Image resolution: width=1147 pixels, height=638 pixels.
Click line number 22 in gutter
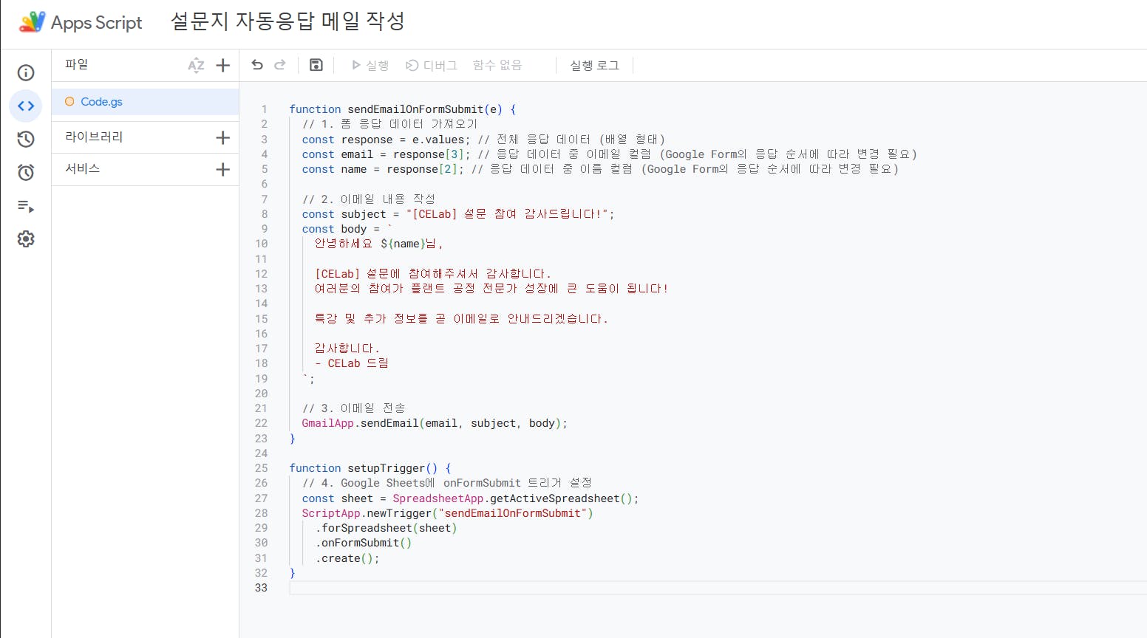coord(261,423)
